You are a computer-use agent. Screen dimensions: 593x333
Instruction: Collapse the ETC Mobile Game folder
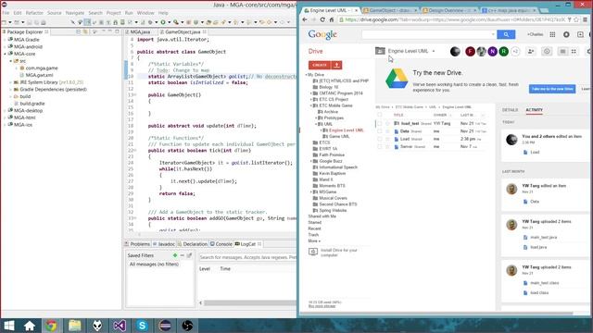pos(311,105)
